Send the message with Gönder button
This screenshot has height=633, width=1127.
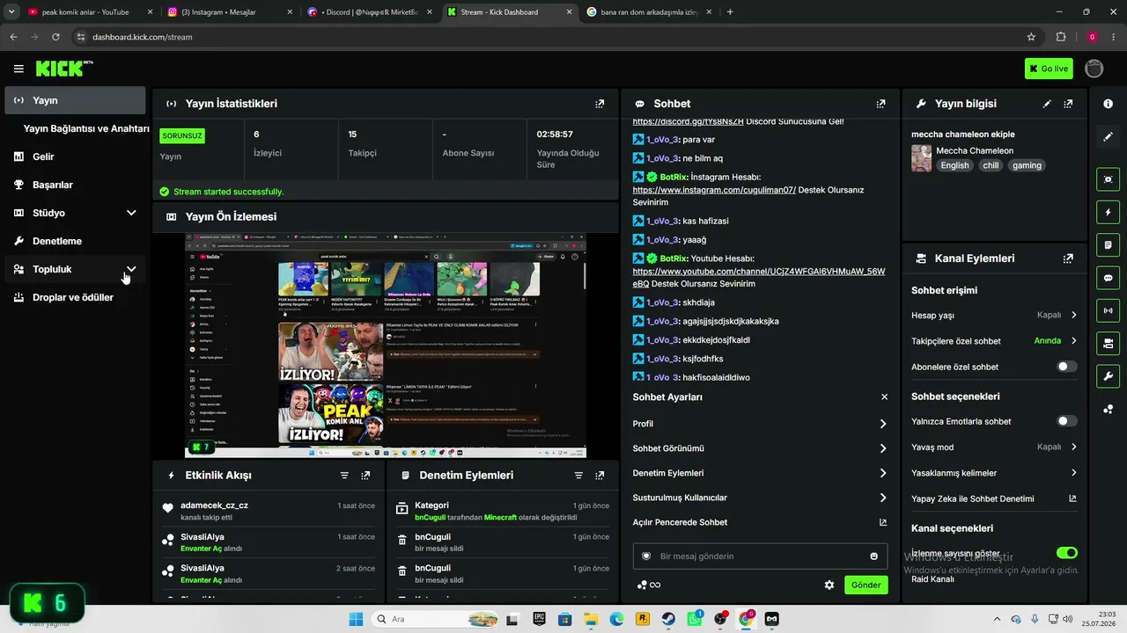866,585
